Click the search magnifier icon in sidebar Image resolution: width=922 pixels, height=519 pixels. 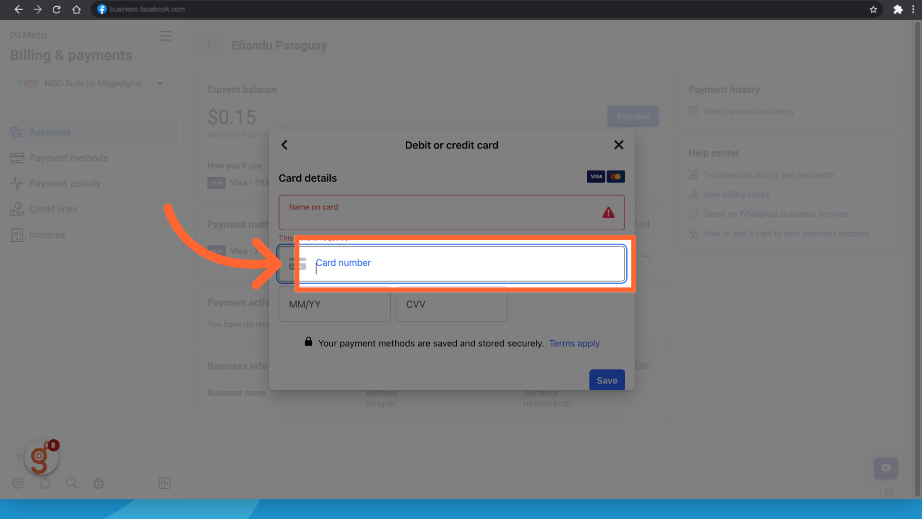click(x=72, y=483)
